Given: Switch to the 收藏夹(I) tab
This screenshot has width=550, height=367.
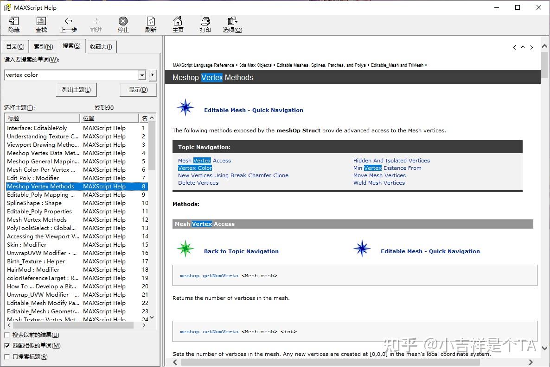Looking at the screenshot, I should pos(101,46).
